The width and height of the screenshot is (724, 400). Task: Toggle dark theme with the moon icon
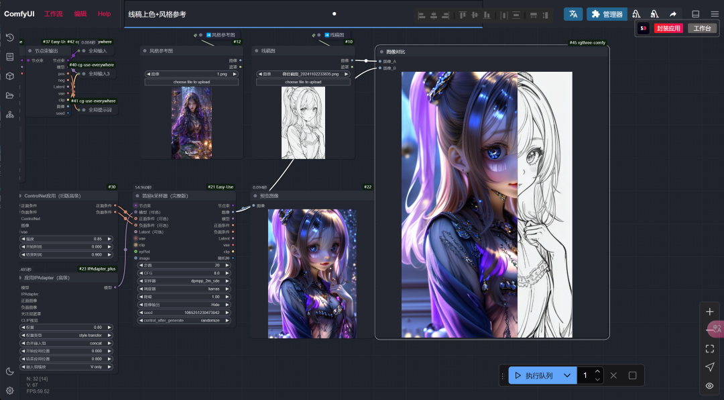(9, 371)
